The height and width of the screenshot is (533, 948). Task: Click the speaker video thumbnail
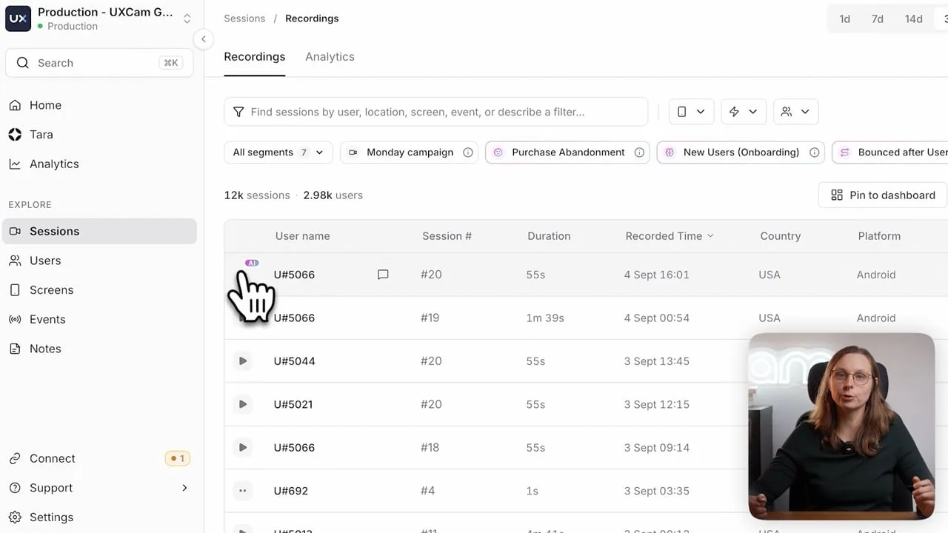[x=841, y=426]
